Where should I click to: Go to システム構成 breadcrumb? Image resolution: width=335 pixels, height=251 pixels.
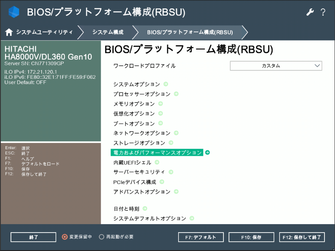pyautogui.click(x=108, y=32)
